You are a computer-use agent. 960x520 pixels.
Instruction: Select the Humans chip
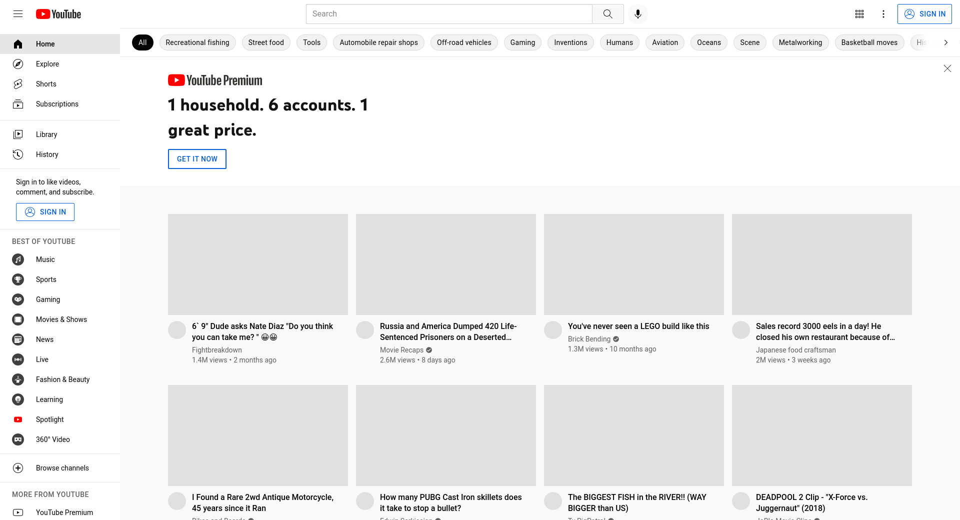619,42
